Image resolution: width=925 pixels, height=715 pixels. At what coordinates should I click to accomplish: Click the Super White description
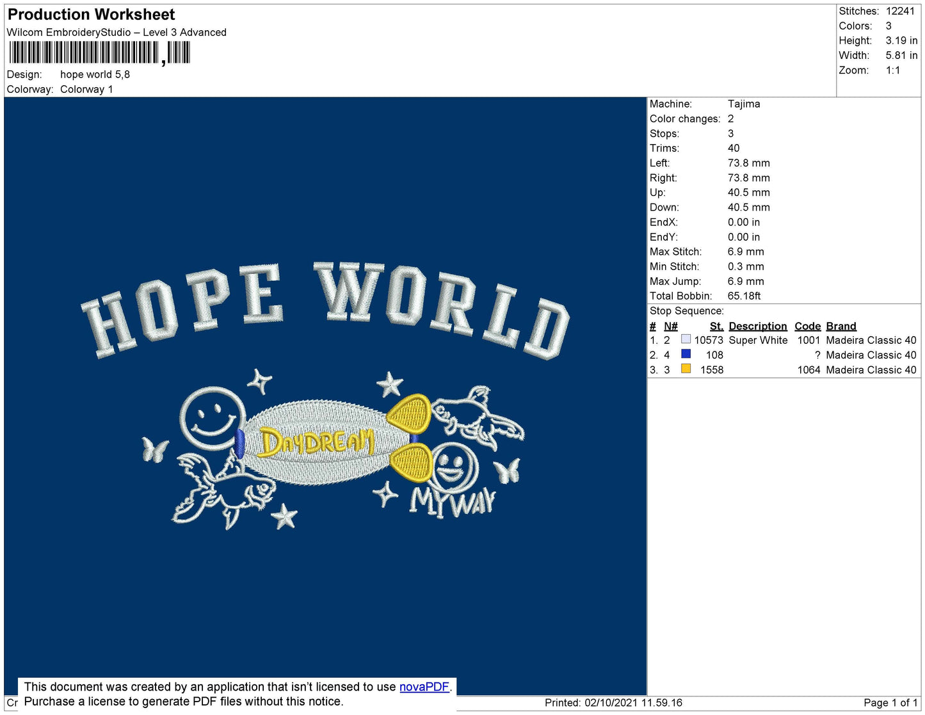point(758,340)
